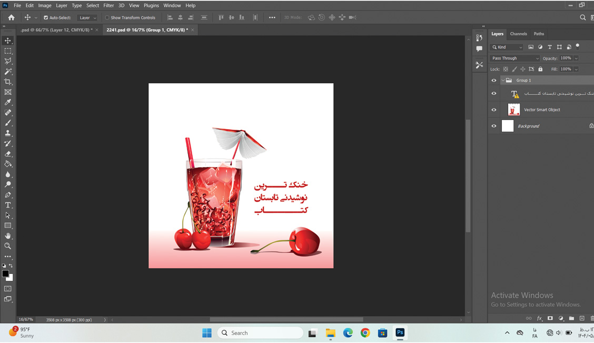This screenshot has width=594, height=343.
Task: Hide the text layer visibility
Action: (493, 94)
